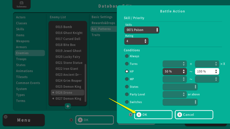Viewport: 230px width, 129px height.
Task: Click HP minimum stepper showing 50 %
Action: [174, 71]
